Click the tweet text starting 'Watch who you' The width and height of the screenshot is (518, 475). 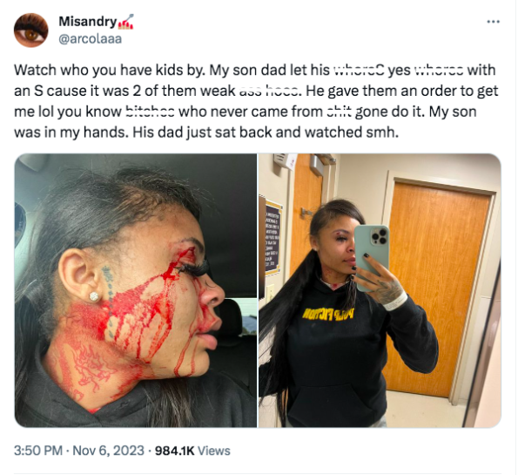coord(256,101)
